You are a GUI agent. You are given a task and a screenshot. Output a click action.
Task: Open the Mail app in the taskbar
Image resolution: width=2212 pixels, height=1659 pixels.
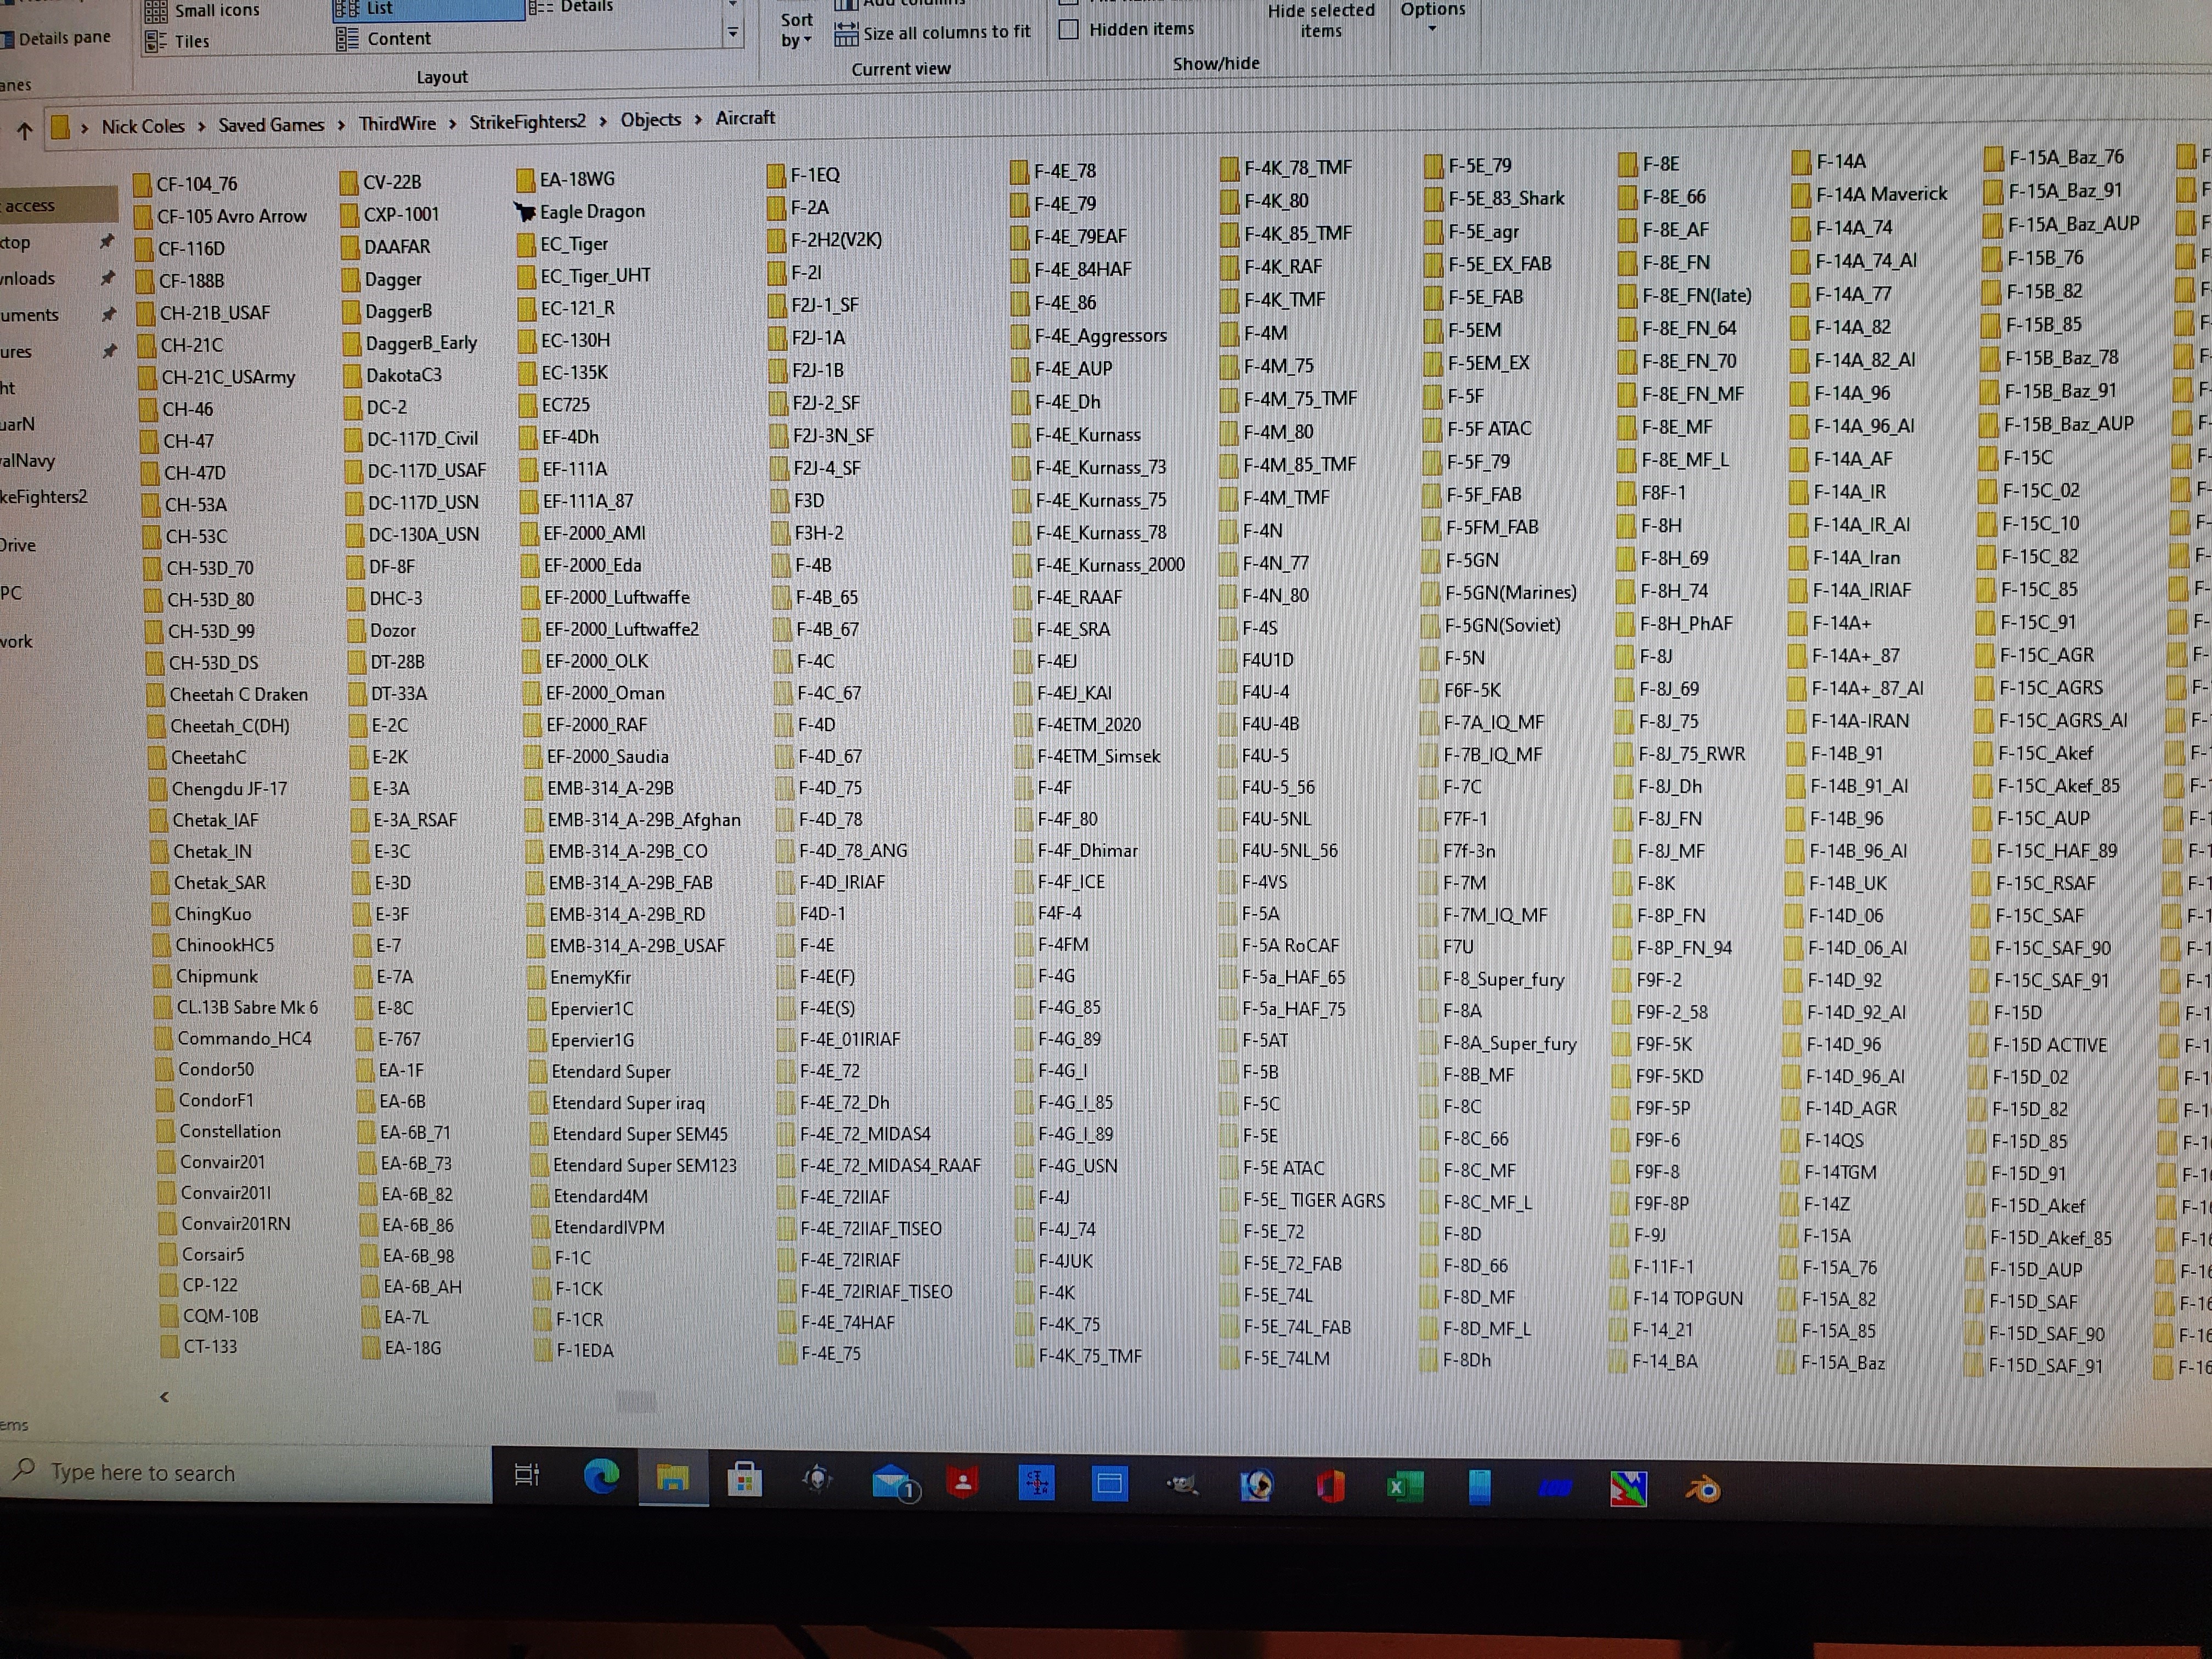(x=892, y=1483)
